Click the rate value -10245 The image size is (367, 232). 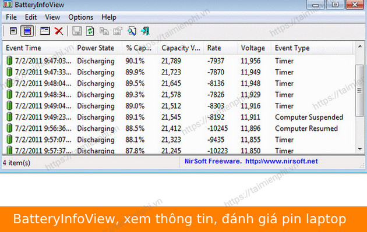click(x=217, y=129)
